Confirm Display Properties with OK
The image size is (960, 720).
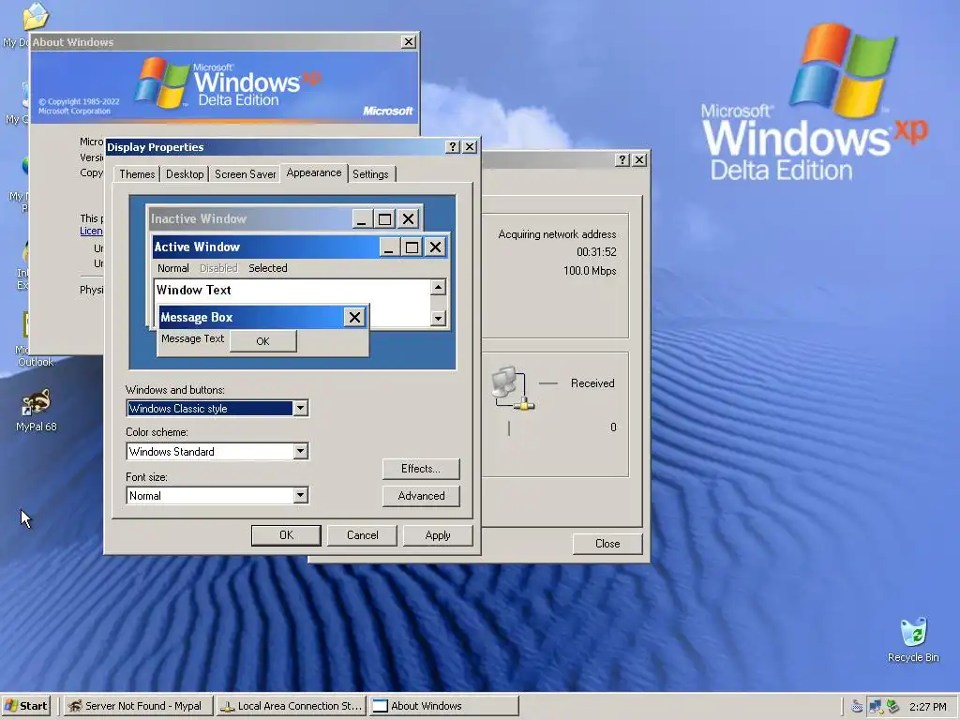point(286,535)
